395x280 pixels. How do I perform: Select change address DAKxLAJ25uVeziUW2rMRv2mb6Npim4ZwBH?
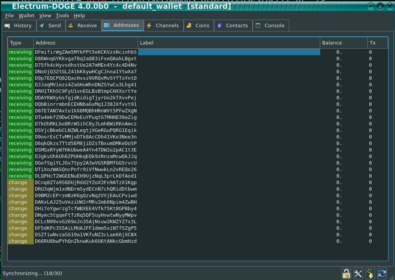(x=86, y=202)
